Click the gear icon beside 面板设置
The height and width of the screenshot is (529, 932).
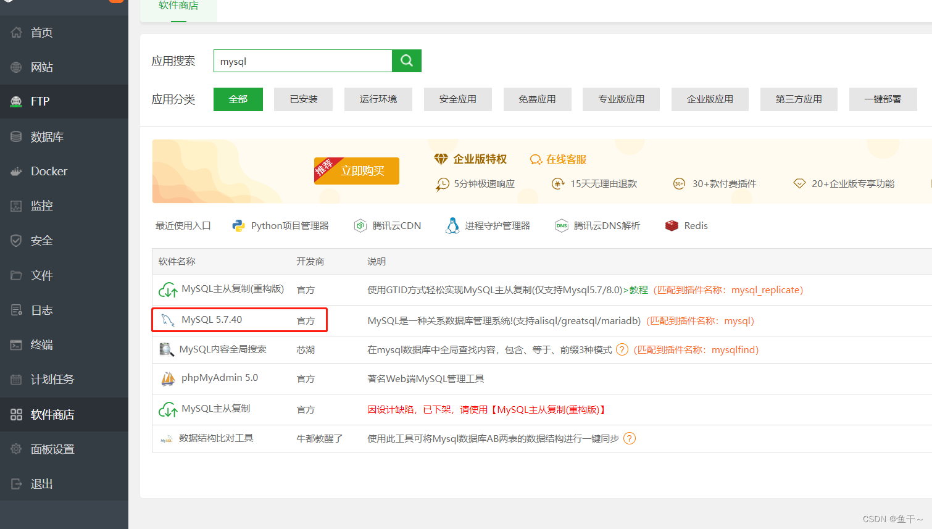click(x=16, y=449)
